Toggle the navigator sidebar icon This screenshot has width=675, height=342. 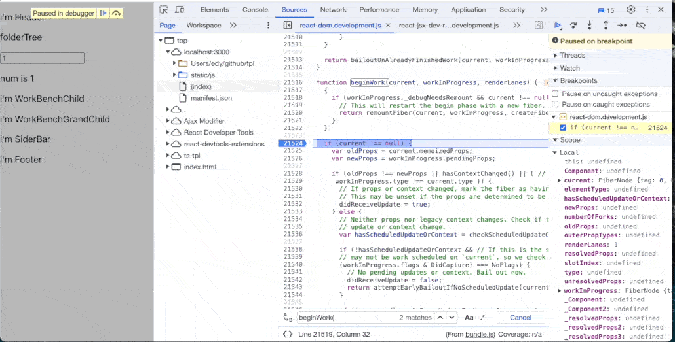[288, 26]
